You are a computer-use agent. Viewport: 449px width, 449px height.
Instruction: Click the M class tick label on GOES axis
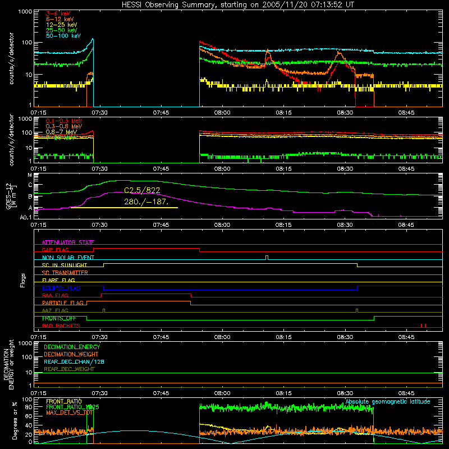[x=30, y=175]
